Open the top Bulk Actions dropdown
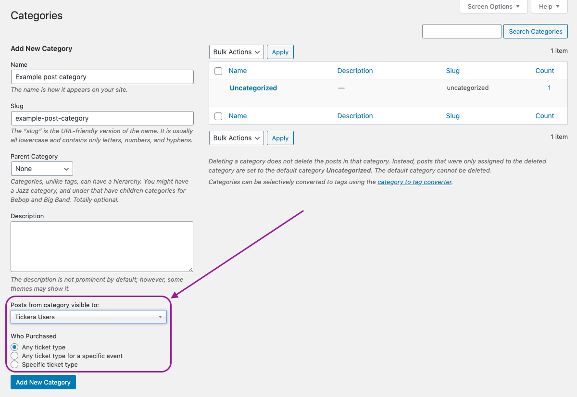The image size is (577, 397). tap(236, 52)
